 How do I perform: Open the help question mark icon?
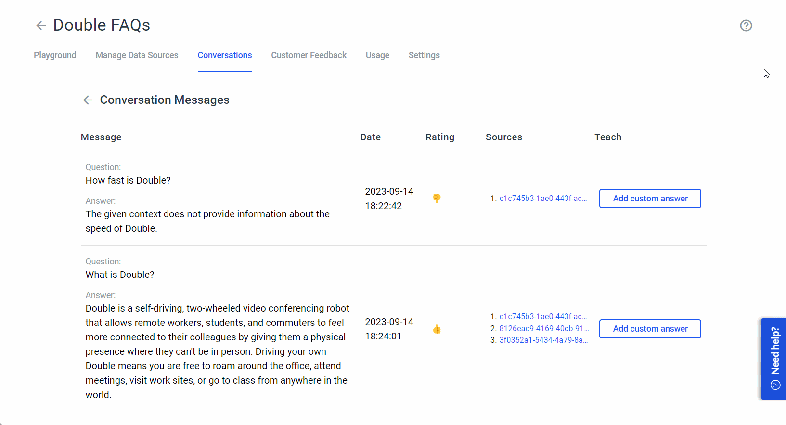point(746,25)
